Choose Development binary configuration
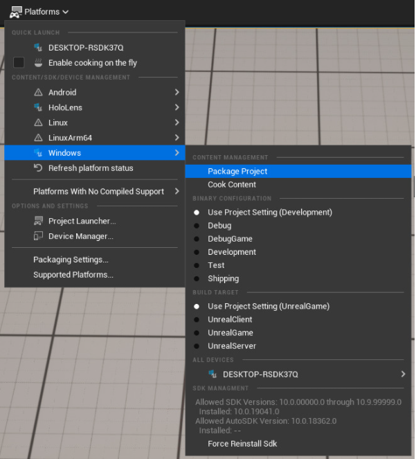 (197, 252)
